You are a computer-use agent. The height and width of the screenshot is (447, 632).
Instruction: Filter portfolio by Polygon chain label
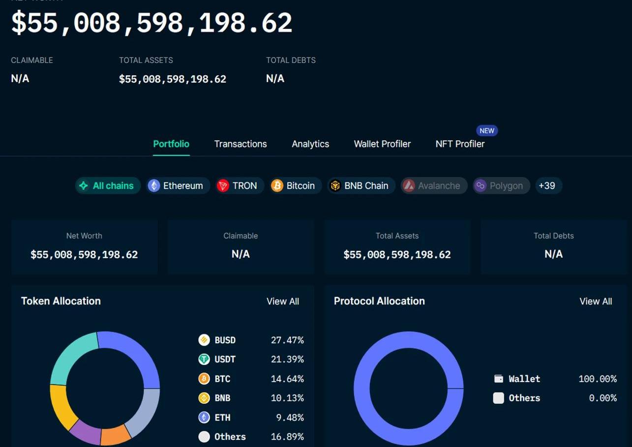pos(506,185)
